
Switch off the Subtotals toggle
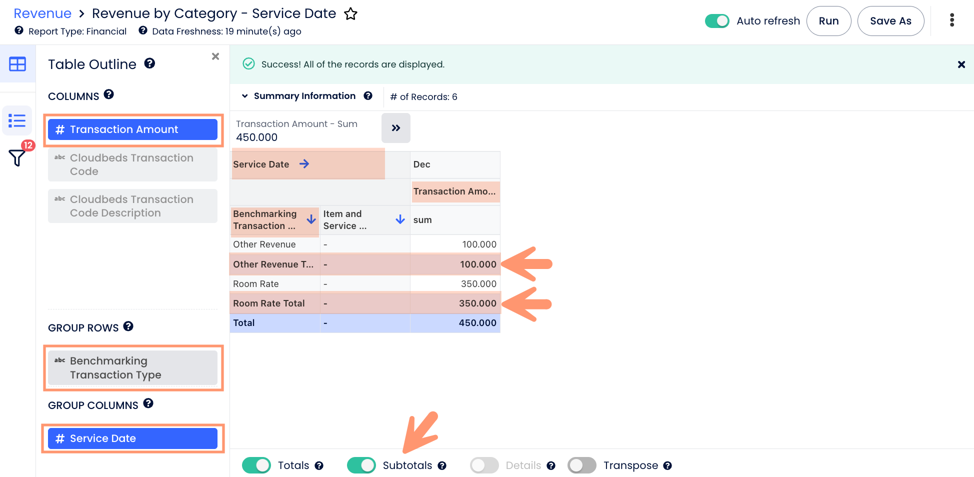(361, 465)
